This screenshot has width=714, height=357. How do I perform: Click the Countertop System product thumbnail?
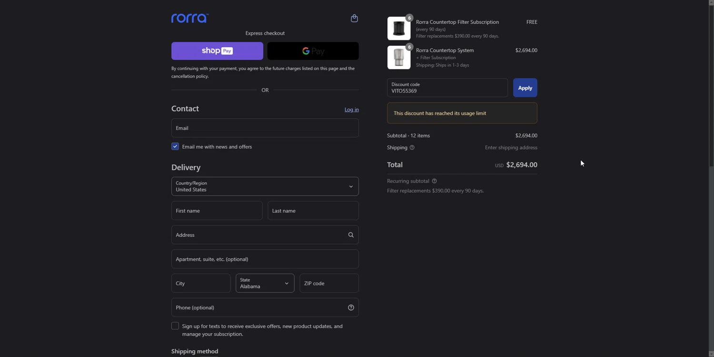click(x=399, y=57)
